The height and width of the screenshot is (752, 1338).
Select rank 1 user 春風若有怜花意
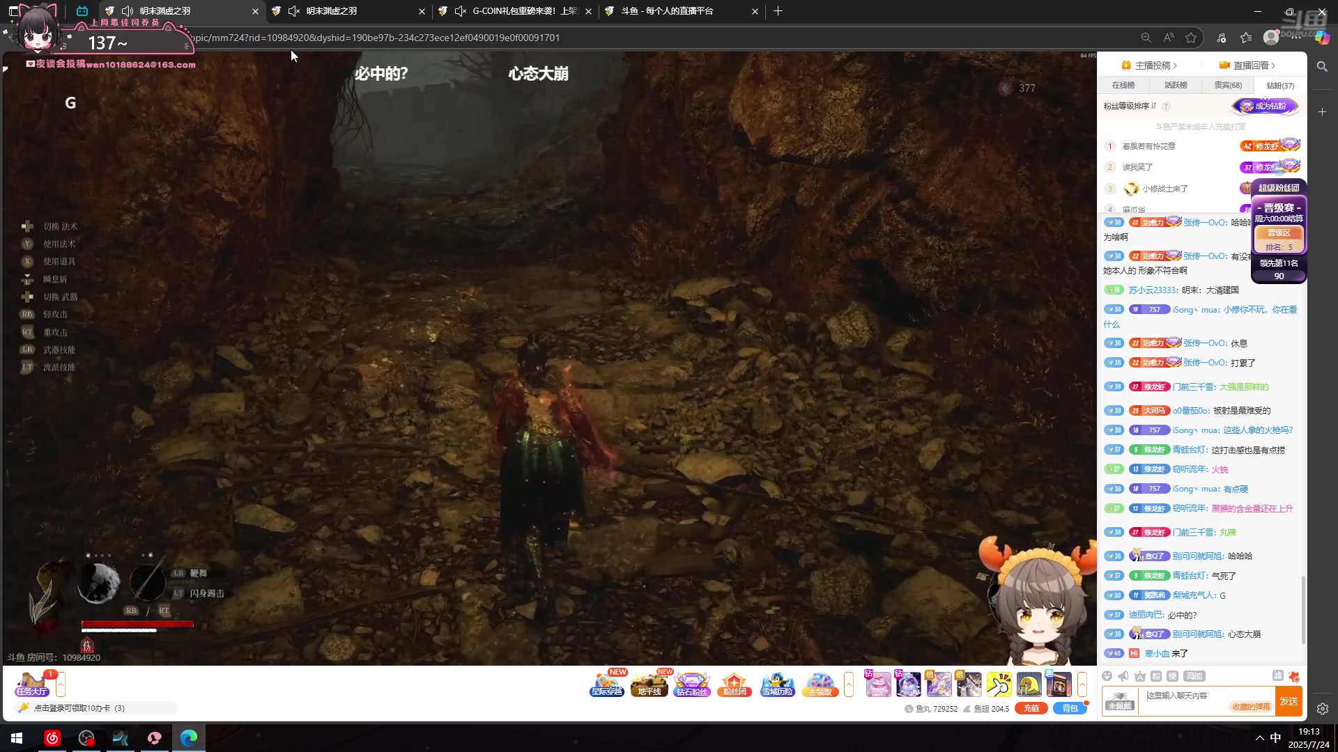point(1149,146)
